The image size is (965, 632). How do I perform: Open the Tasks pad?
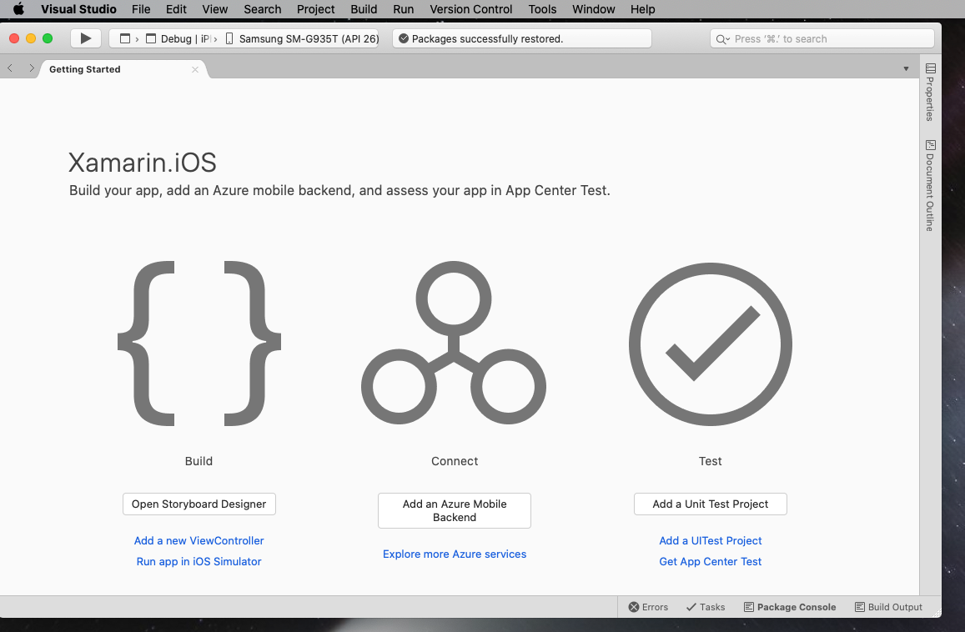(x=705, y=607)
